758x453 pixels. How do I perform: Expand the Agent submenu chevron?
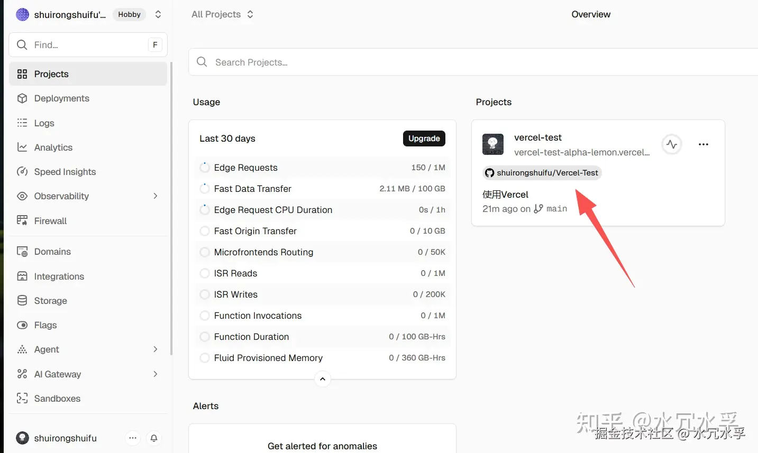[155, 349]
